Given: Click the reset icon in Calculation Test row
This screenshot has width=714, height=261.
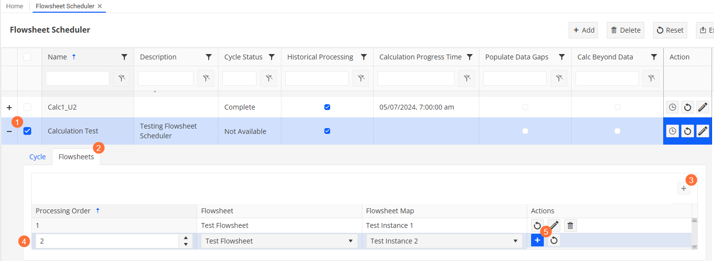Looking at the screenshot, I should coord(688,131).
